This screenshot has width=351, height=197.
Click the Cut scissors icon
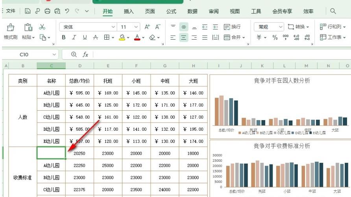pos(42,27)
